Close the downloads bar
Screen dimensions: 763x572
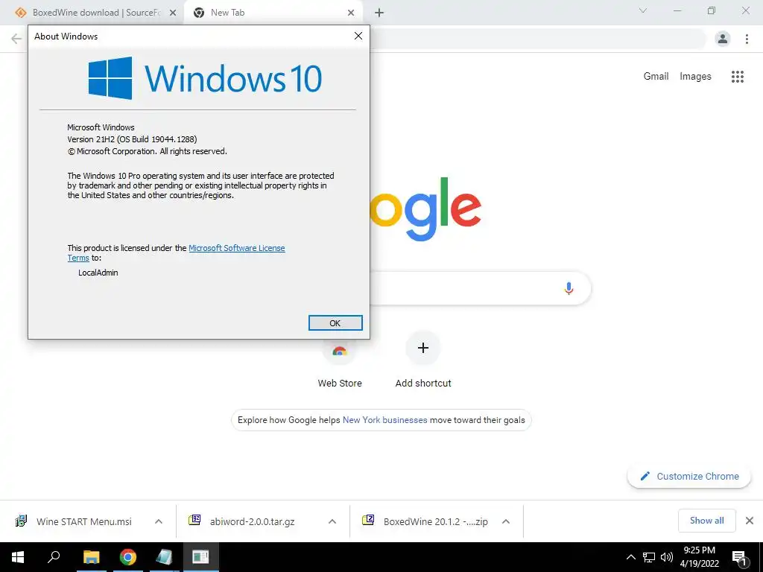pos(750,521)
